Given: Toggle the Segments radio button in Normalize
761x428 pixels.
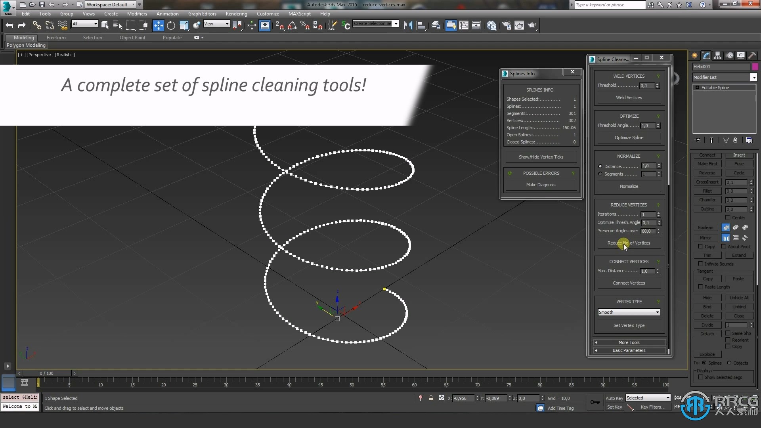Looking at the screenshot, I should [x=600, y=174].
